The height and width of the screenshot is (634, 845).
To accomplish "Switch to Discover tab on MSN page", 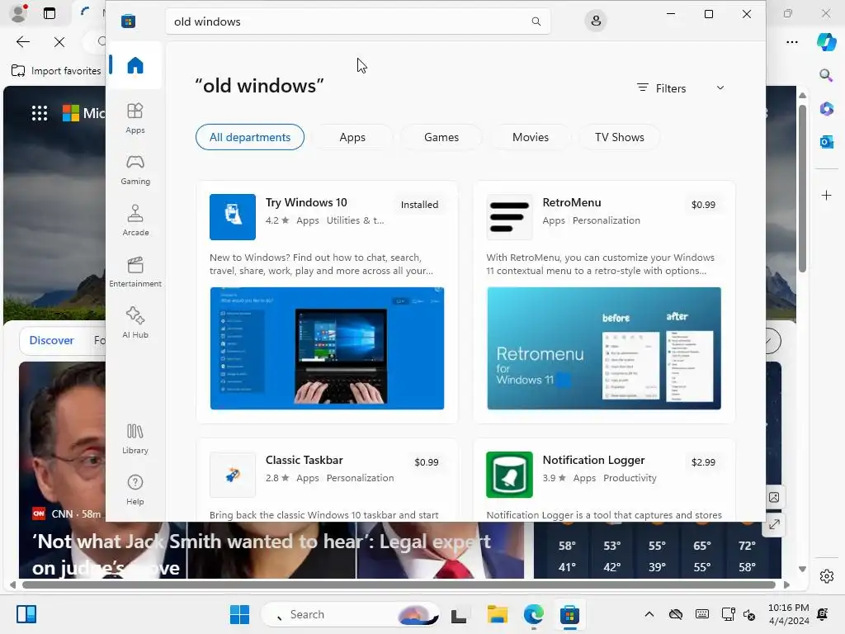I will [x=52, y=340].
